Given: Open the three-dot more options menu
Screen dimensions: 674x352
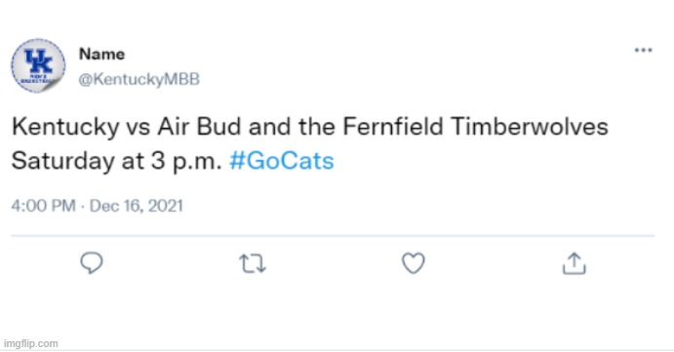Looking at the screenshot, I should (x=644, y=50).
